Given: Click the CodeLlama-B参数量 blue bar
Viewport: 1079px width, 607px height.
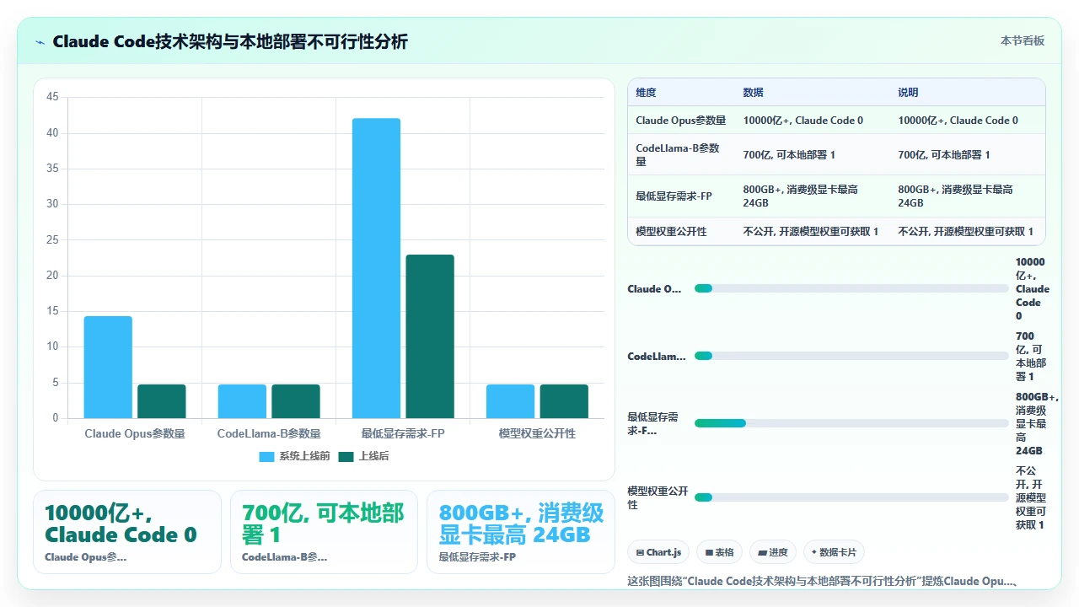Looking at the screenshot, I should [x=242, y=401].
